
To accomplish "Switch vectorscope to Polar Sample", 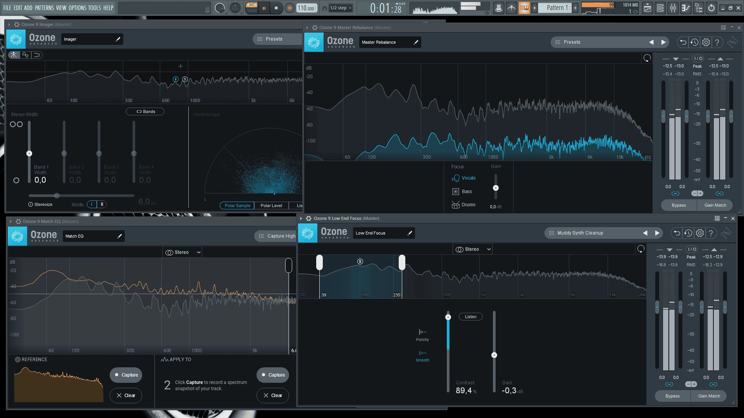I will pyautogui.click(x=237, y=206).
